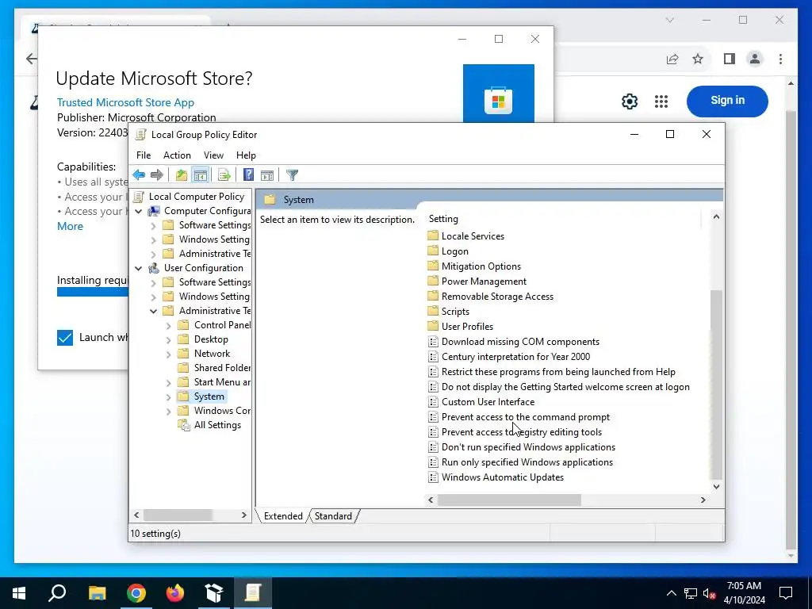Open Google Chrome from taskbar
This screenshot has width=812, height=609.
coord(136,593)
